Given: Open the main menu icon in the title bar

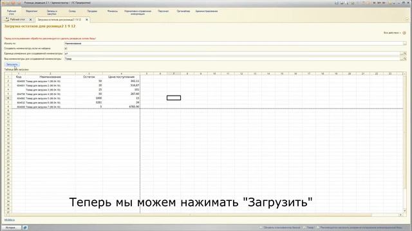Looking at the screenshot, I should (x=4, y=3).
